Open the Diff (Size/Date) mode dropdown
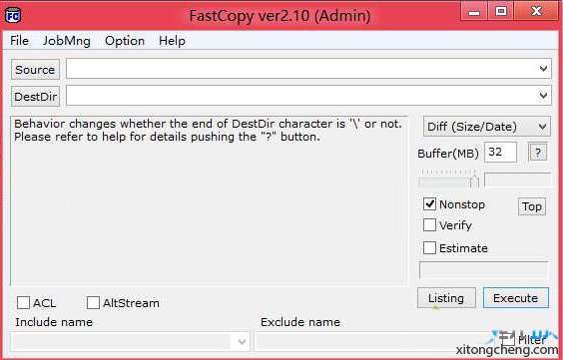The height and width of the screenshot is (360, 563). pyautogui.click(x=486, y=127)
